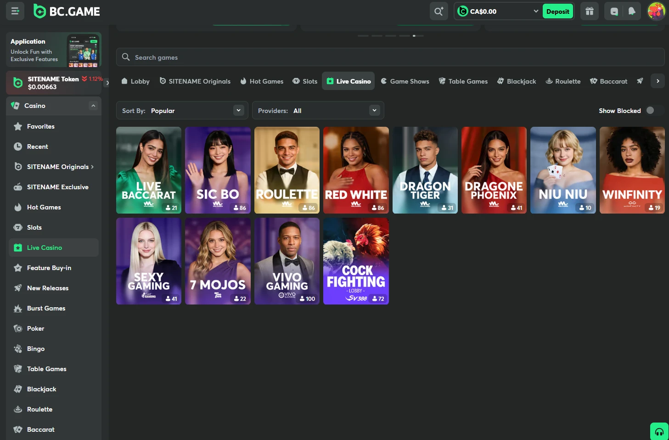The height and width of the screenshot is (440, 669).
Task: Open the notifications bell icon
Action: (x=632, y=11)
